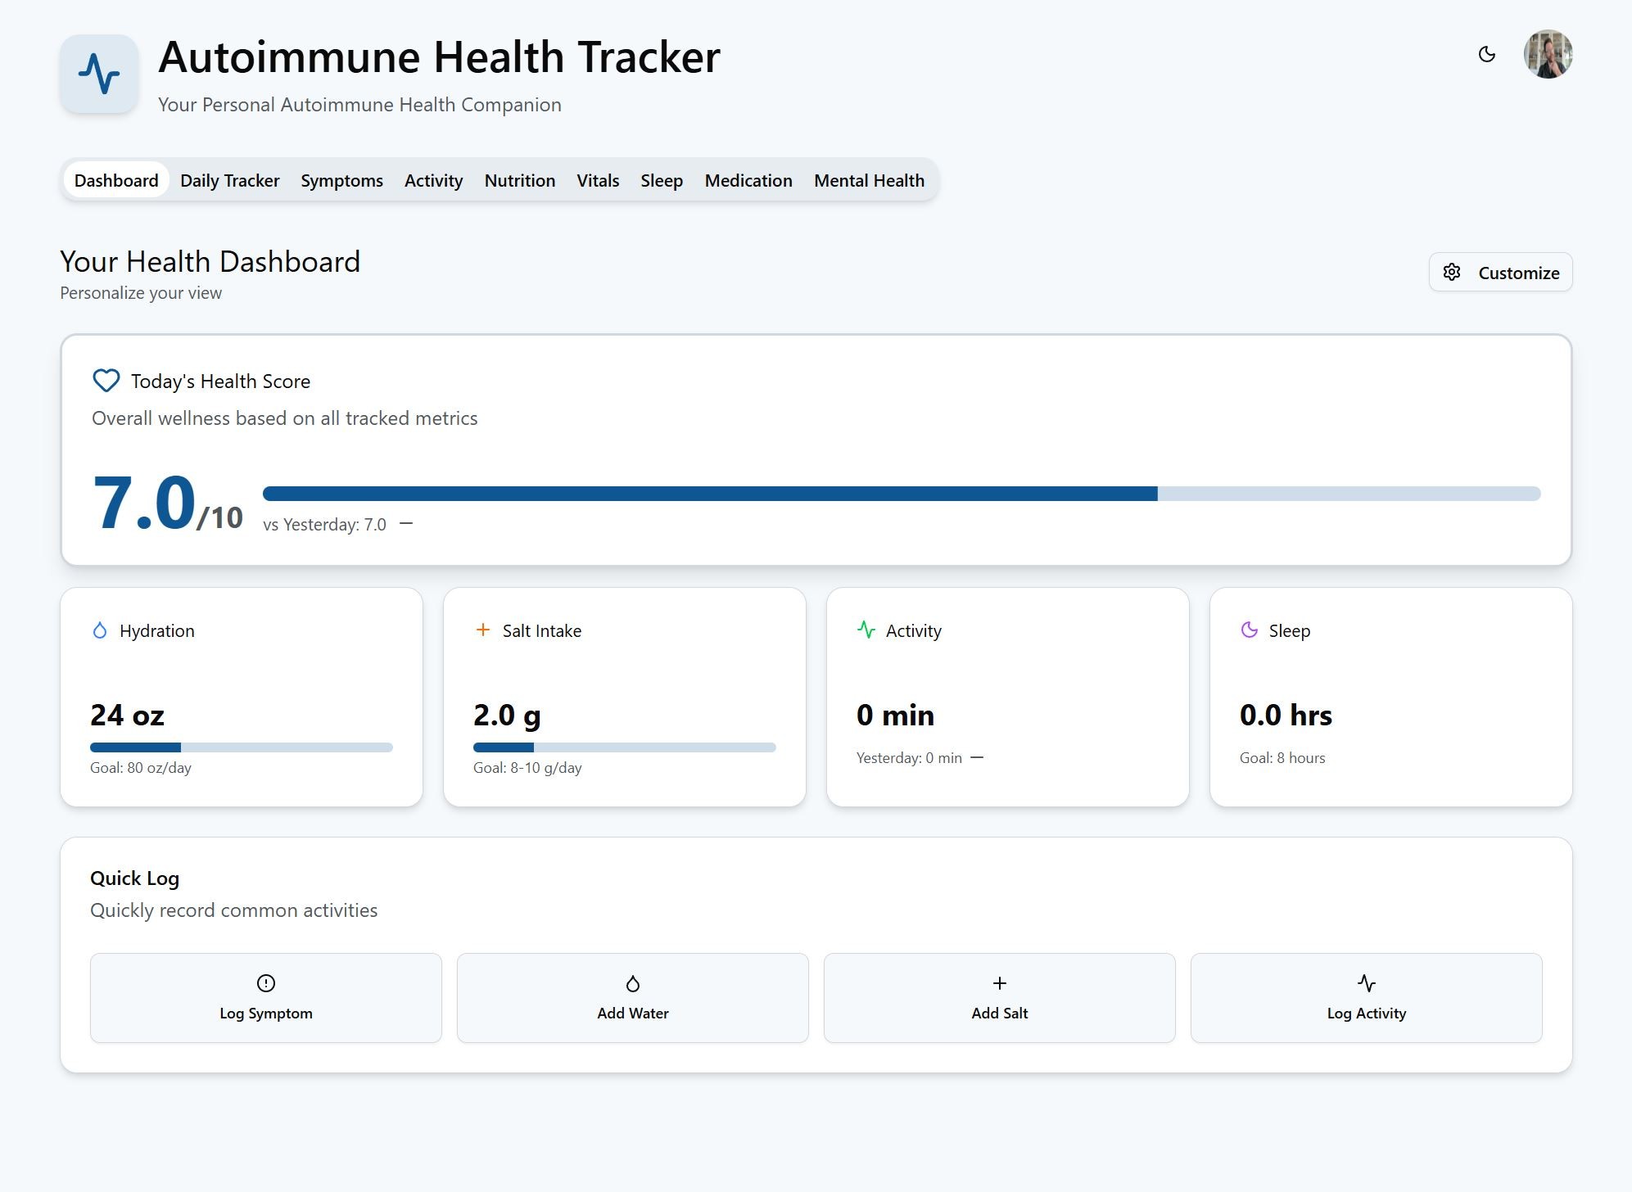Switch to the Daily Tracker tab
Image resolution: width=1632 pixels, height=1192 pixels.
[x=229, y=180]
